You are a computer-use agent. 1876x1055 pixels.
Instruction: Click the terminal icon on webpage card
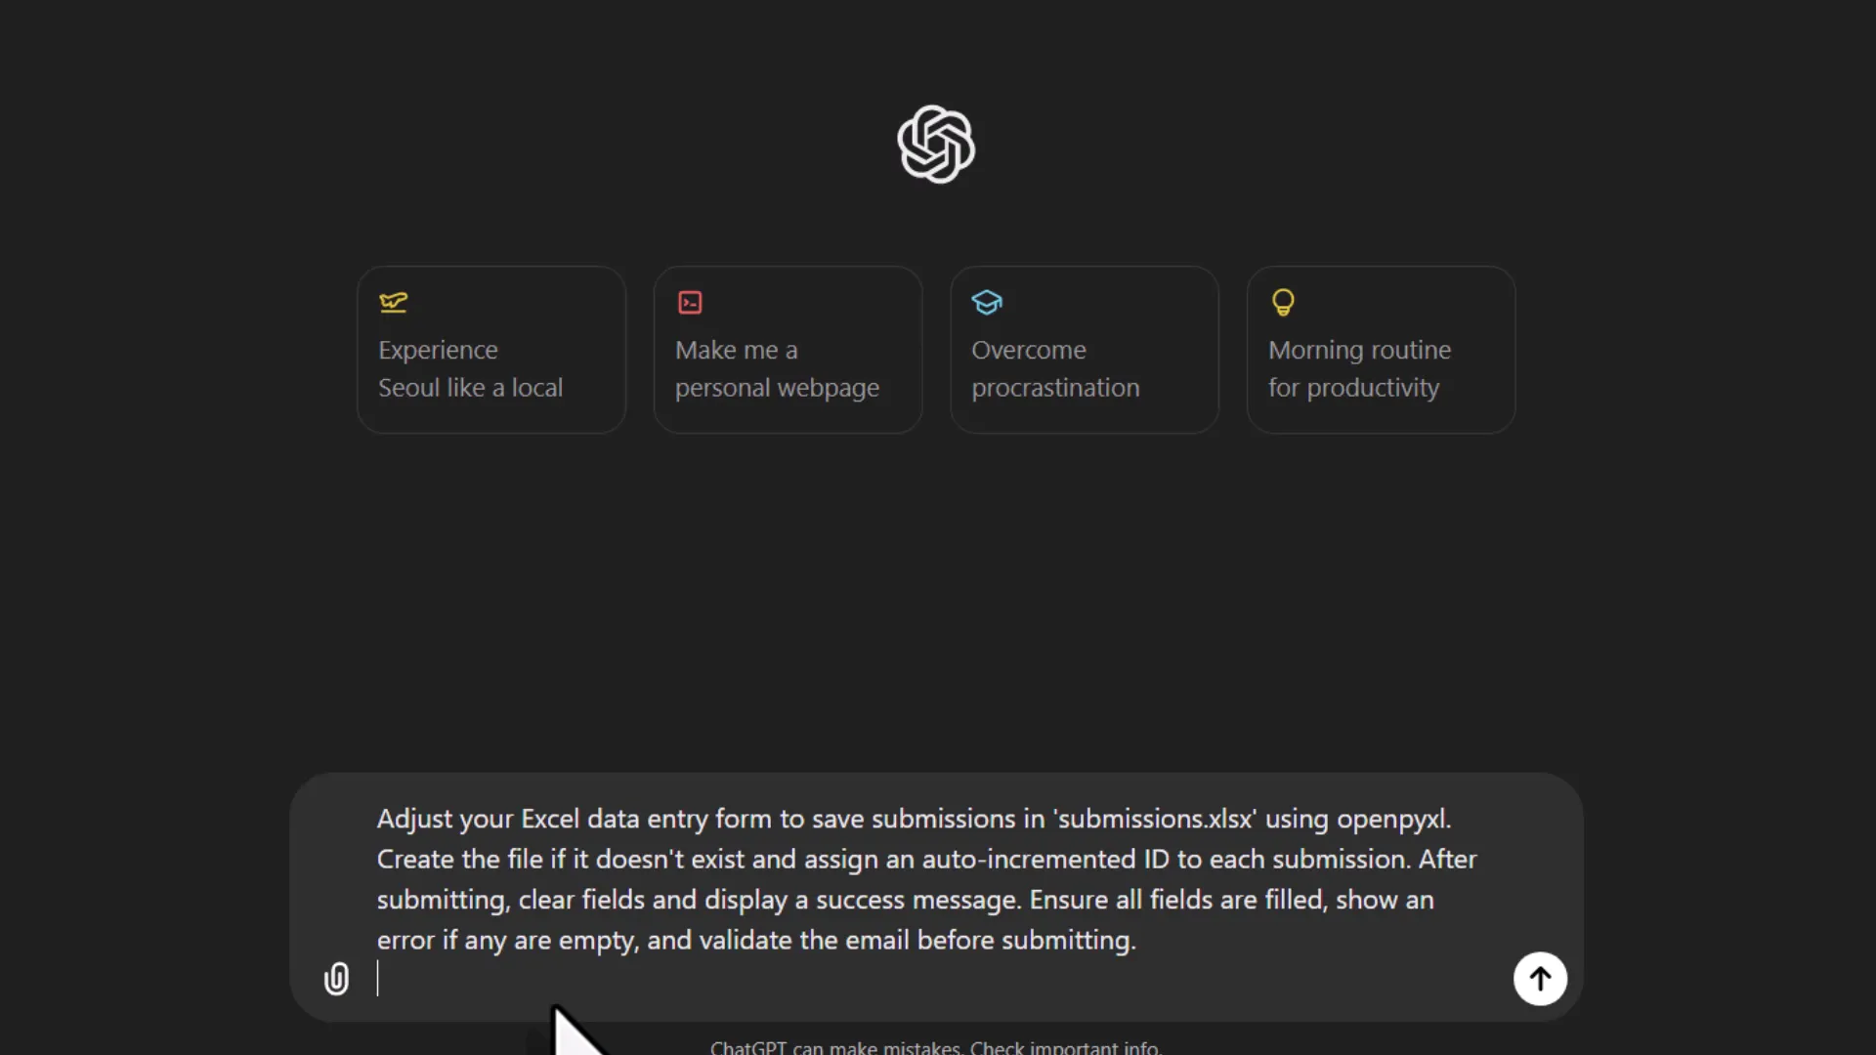click(690, 303)
